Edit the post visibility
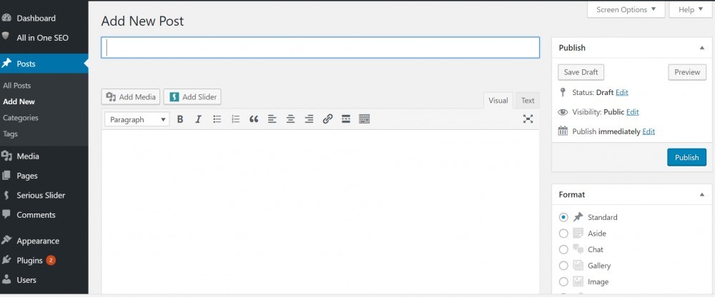The image size is (715, 297). tap(633, 112)
